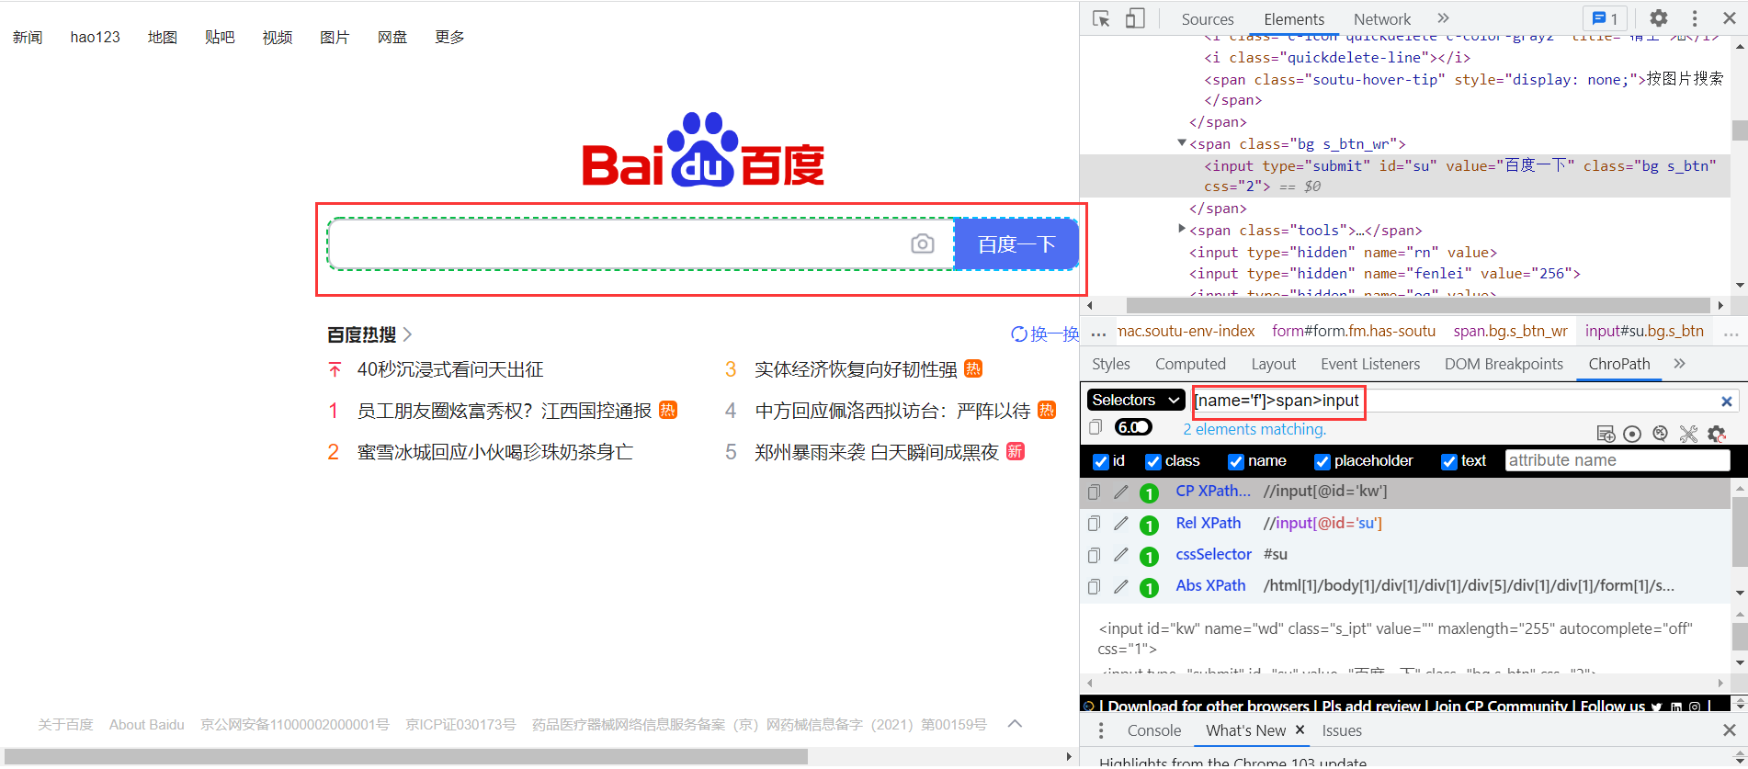Switch to the Console drawer tab
1748x769 pixels.
click(1153, 730)
